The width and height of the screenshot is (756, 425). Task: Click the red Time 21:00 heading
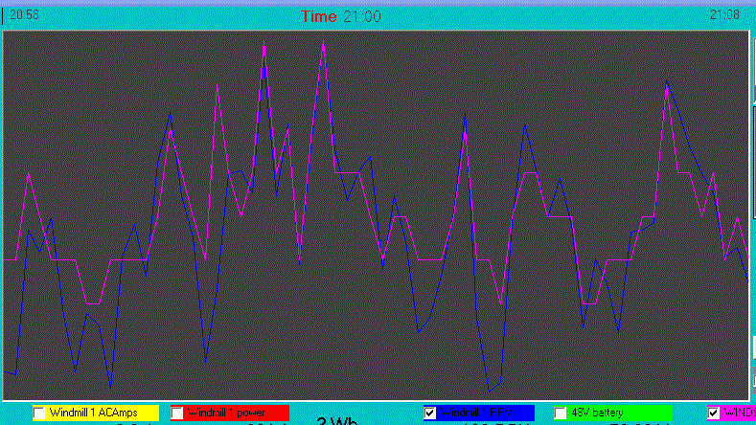340,16
